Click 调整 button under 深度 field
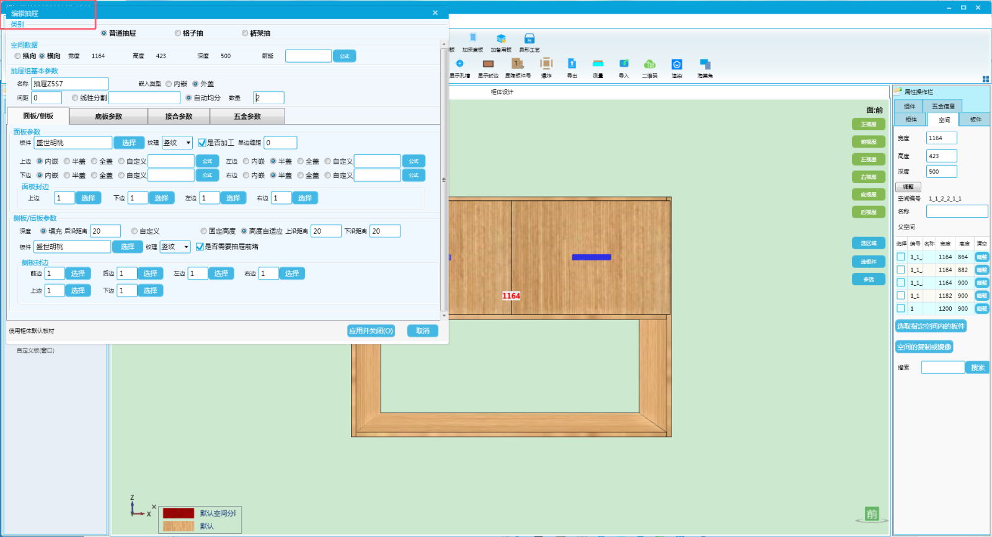 tap(908, 187)
